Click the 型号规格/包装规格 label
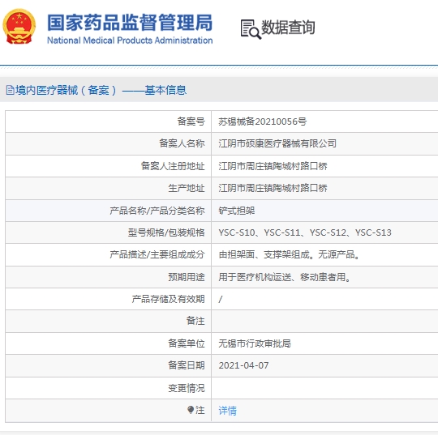Screen dimensions: 438x435 tap(166, 232)
